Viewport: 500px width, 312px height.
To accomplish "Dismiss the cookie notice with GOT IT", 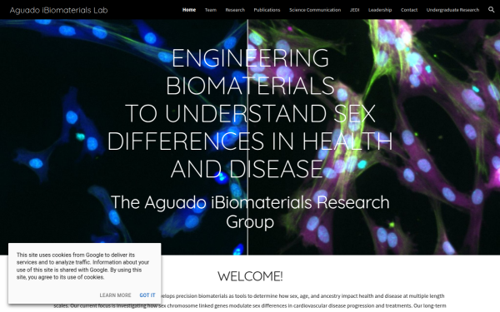I will [x=147, y=295].
